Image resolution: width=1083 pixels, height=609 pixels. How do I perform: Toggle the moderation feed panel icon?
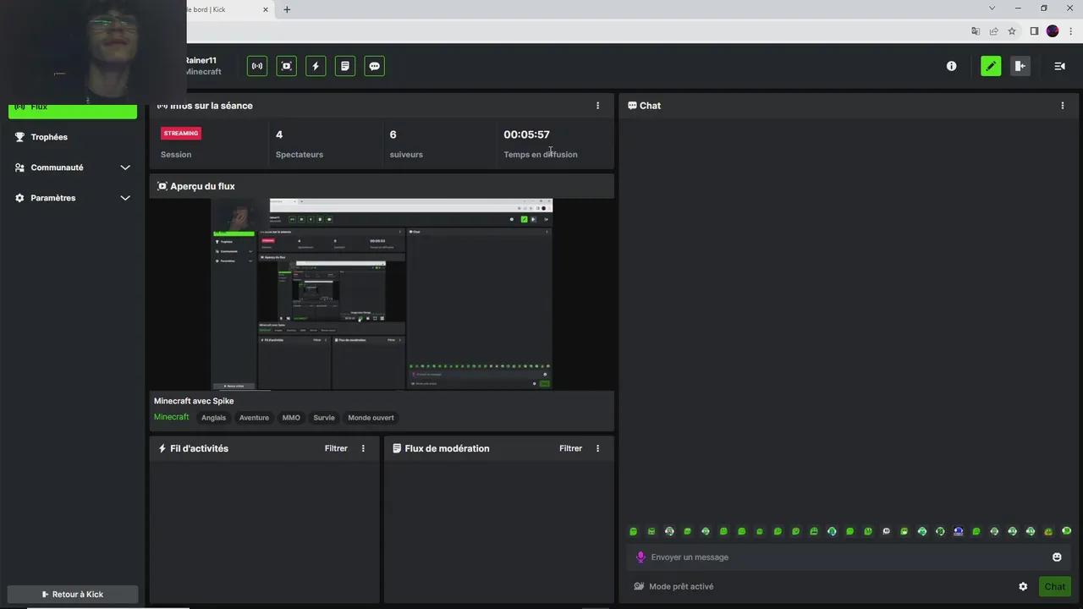345,66
